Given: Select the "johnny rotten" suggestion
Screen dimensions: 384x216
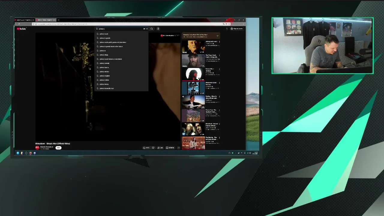Looking at the screenshot, I should pyautogui.click(x=121, y=80).
